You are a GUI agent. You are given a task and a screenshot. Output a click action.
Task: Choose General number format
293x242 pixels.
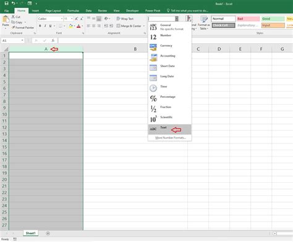(x=170, y=27)
